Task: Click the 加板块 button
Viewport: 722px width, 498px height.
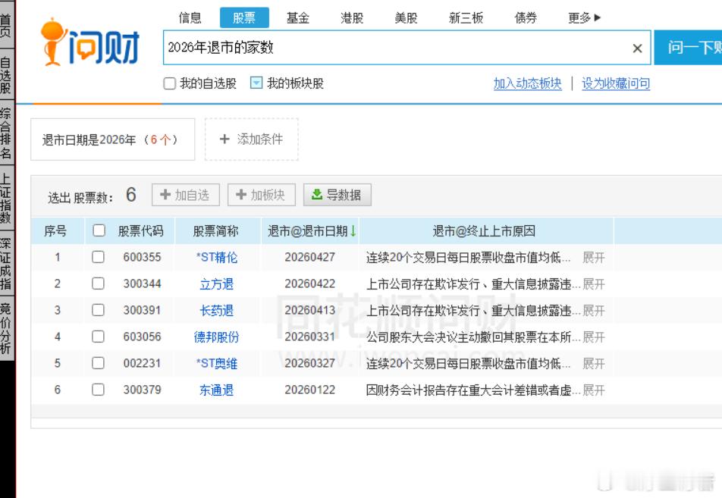Action: point(262,195)
